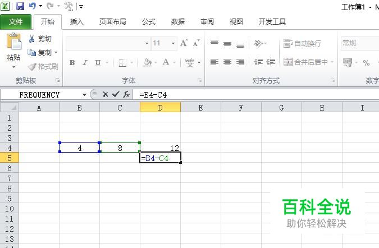The image size is (379, 248).
Task: Click the Redo arrow icon
Action: [x=51, y=6]
